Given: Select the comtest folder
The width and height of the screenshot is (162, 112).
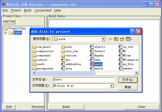Looking at the screenshot, I should [40, 60].
